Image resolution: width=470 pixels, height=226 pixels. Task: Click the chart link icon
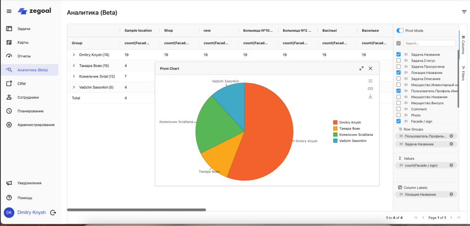click(370, 88)
